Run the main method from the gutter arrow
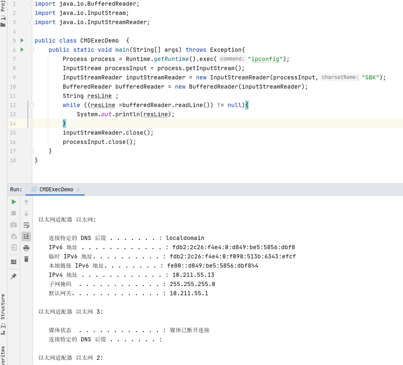This screenshot has width=403, height=365. [x=21, y=50]
